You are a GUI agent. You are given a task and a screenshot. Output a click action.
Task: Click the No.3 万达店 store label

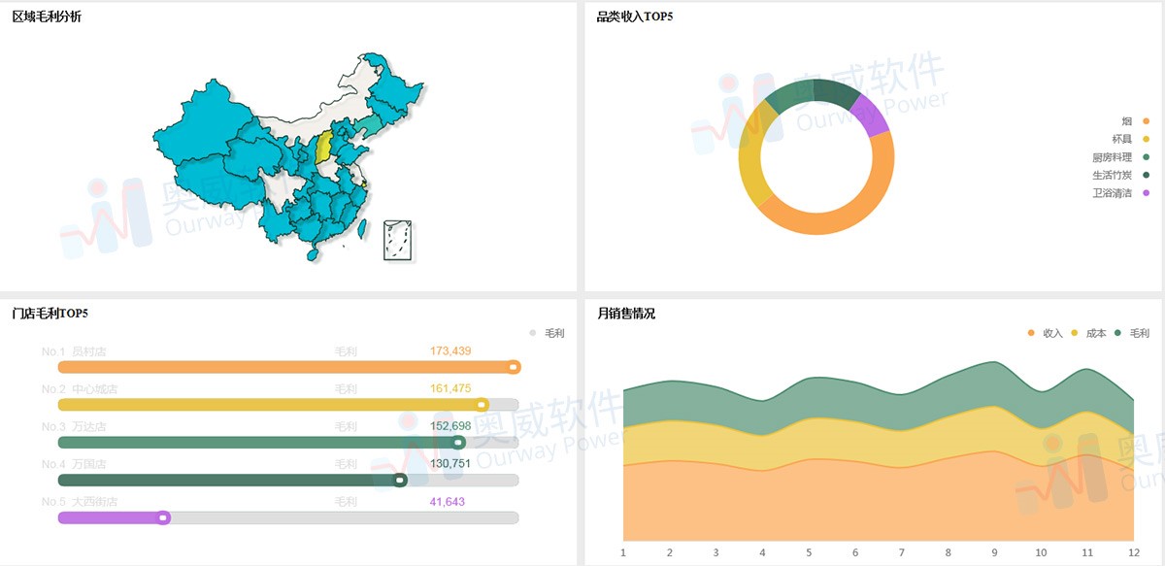74,427
